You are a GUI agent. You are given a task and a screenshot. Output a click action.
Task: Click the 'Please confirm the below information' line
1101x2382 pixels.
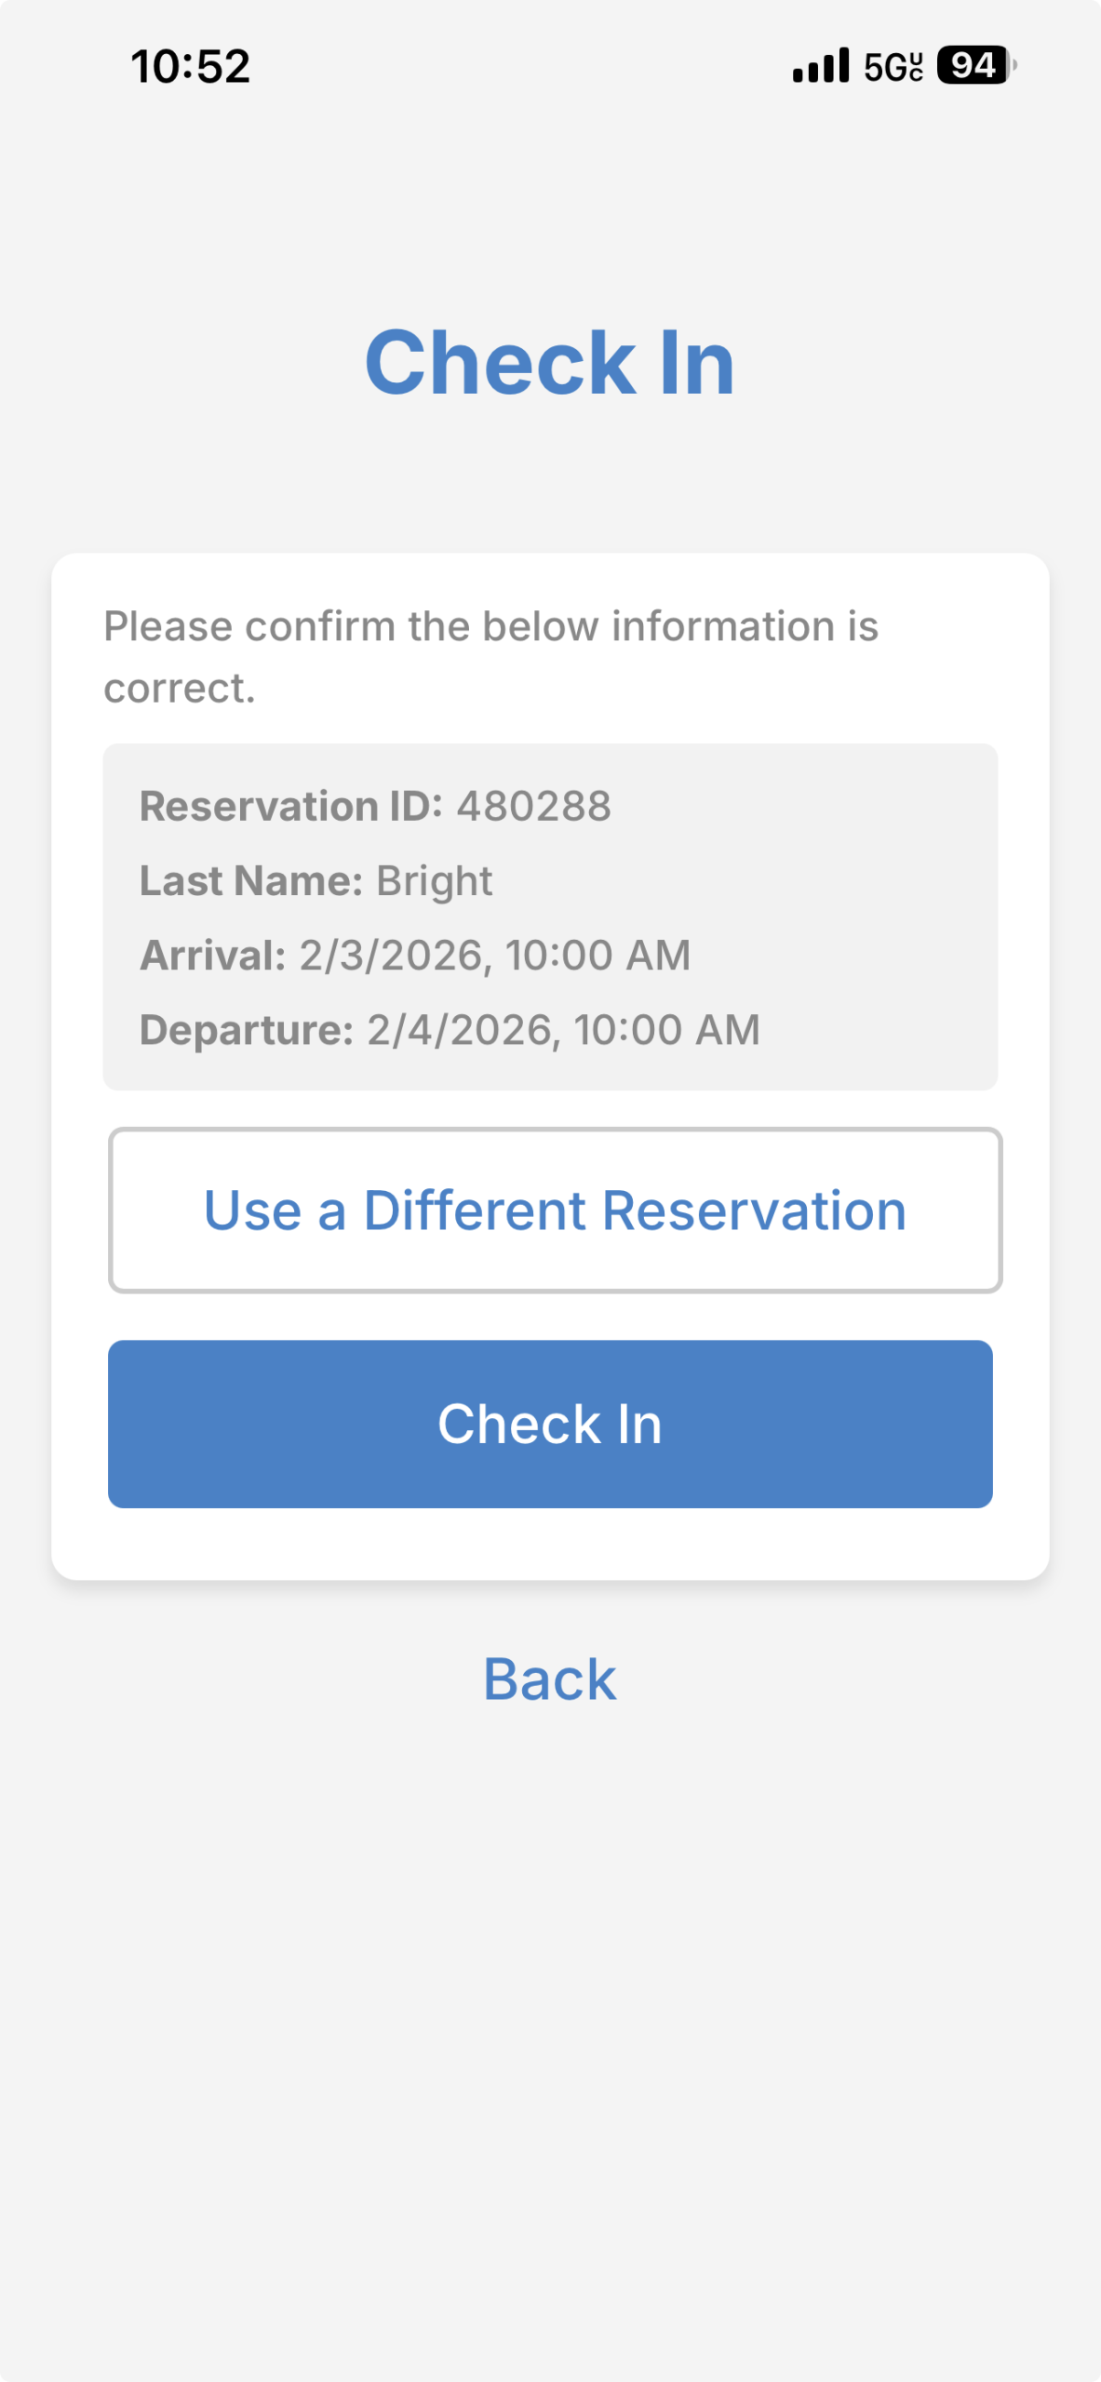pyautogui.click(x=490, y=626)
